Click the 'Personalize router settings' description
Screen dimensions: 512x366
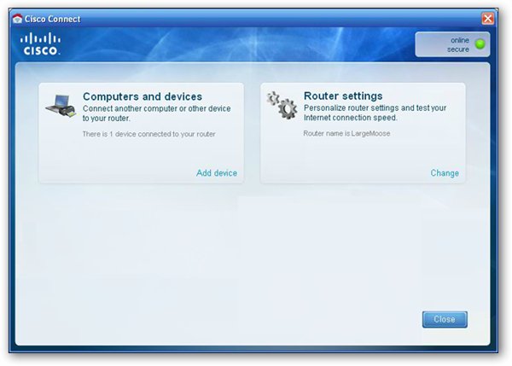point(375,113)
